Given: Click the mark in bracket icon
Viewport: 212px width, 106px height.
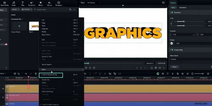Looking at the screenshot, I should click(137, 68).
